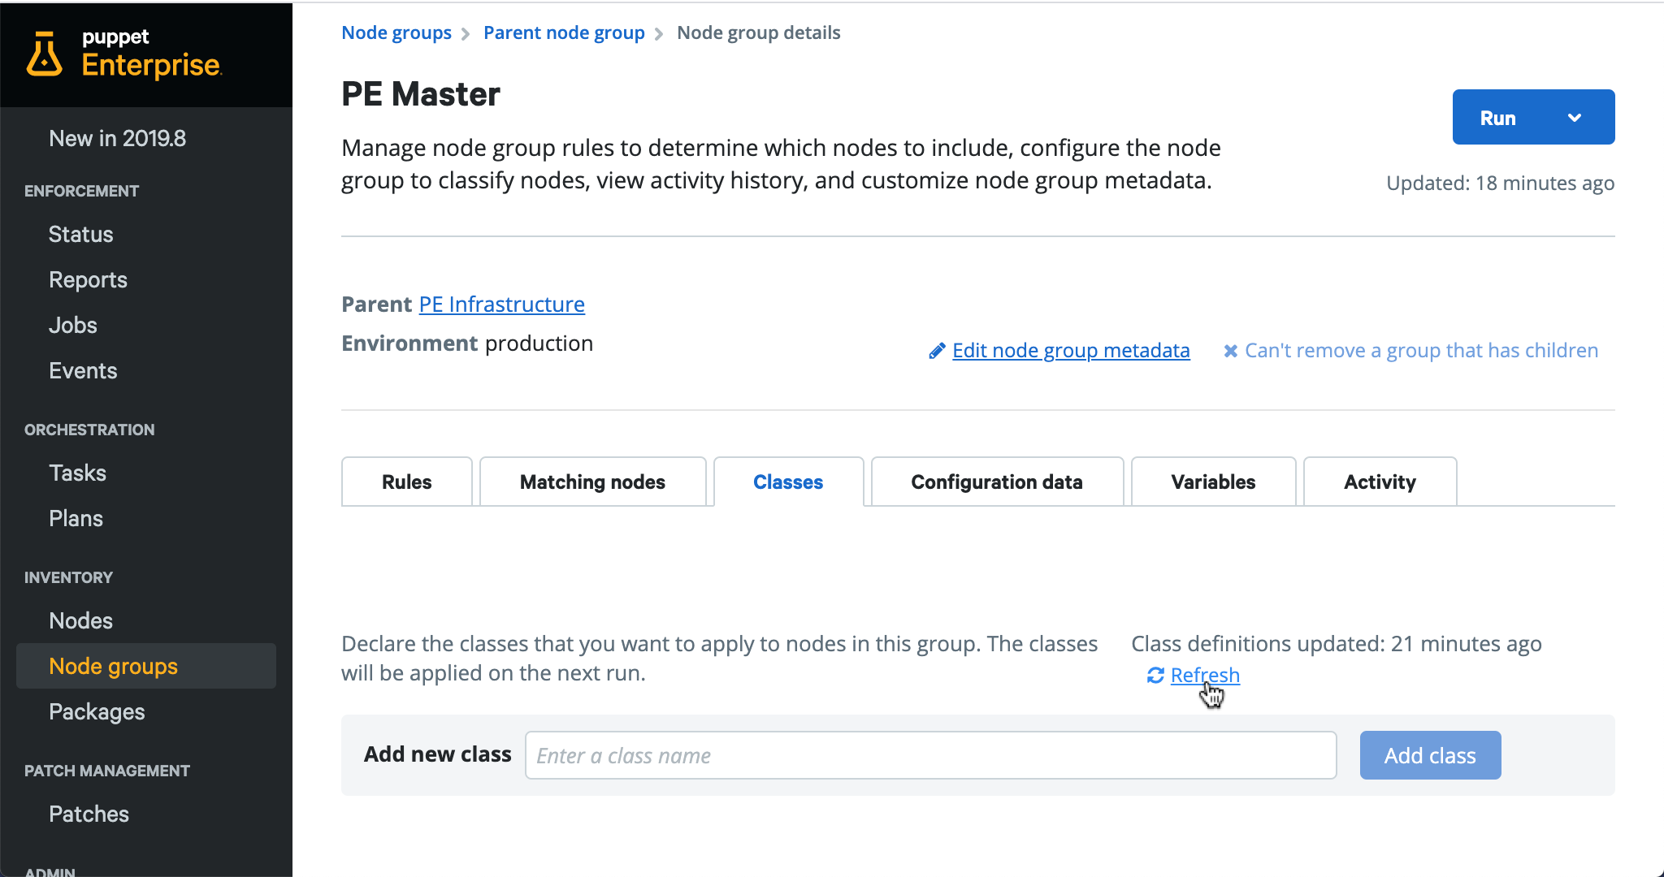
Task: Open Status in the sidebar
Action: [x=80, y=234]
